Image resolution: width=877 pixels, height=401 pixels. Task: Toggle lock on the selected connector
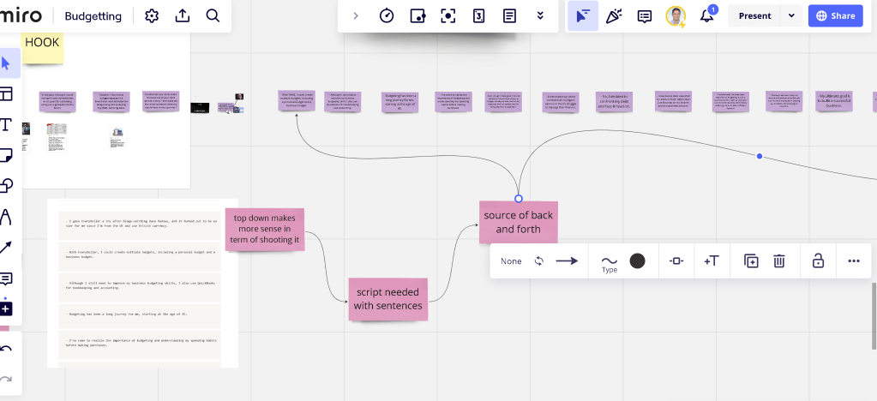pyautogui.click(x=818, y=261)
